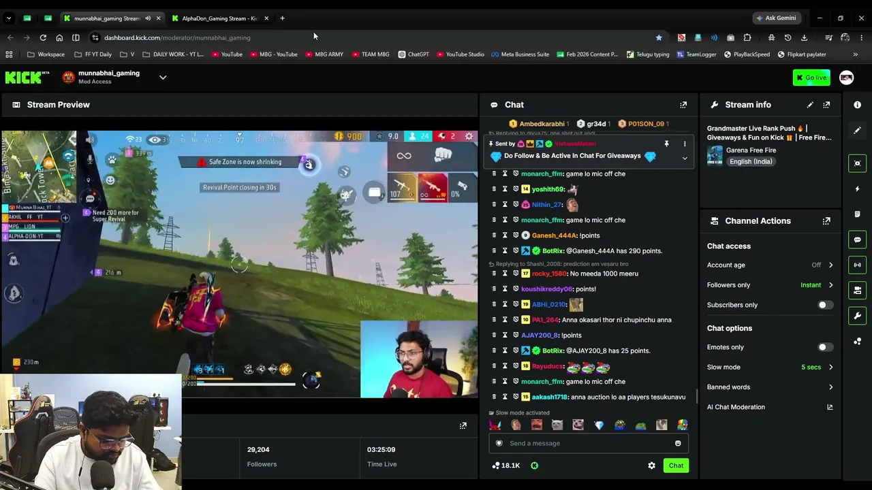Toggle chat panel icon in right sidebar
The width and height of the screenshot is (872, 490).
coord(857,240)
